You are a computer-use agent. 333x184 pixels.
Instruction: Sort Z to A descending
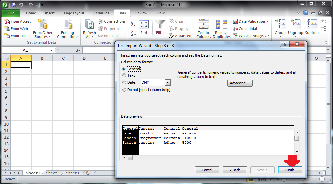coord(133,33)
